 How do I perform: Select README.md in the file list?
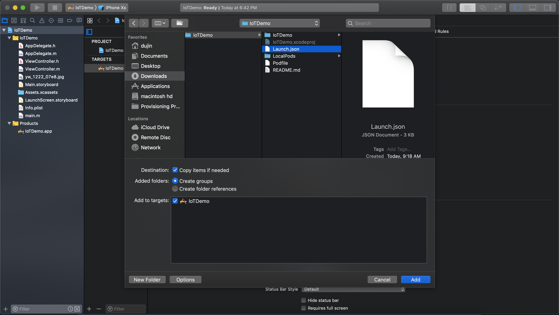click(x=302, y=70)
